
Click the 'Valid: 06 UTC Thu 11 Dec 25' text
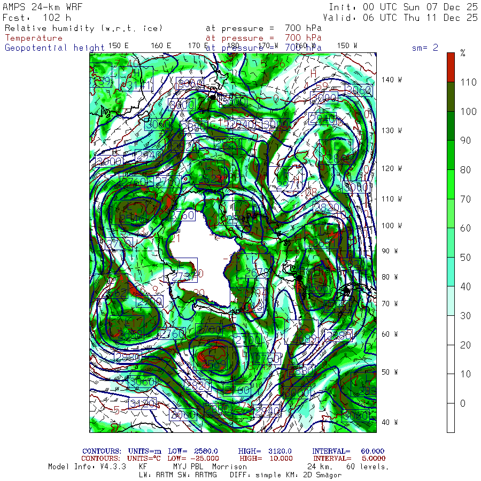(x=400, y=18)
